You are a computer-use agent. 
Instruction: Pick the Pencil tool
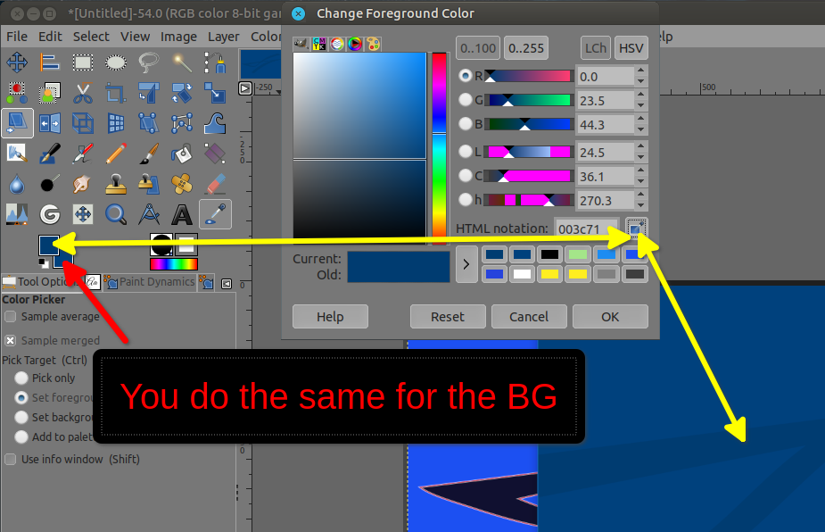coord(116,154)
